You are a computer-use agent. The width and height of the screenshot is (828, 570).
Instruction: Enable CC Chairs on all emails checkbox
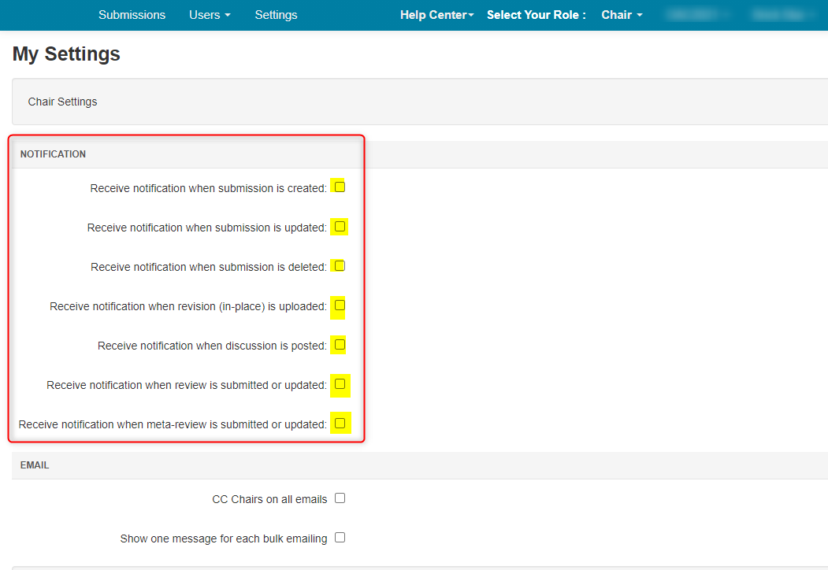pyautogui.click(x=340, y=498)
